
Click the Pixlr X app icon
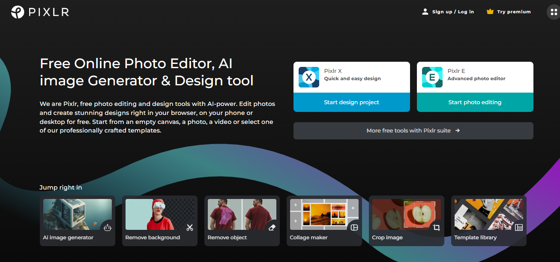tap(309, 77)
